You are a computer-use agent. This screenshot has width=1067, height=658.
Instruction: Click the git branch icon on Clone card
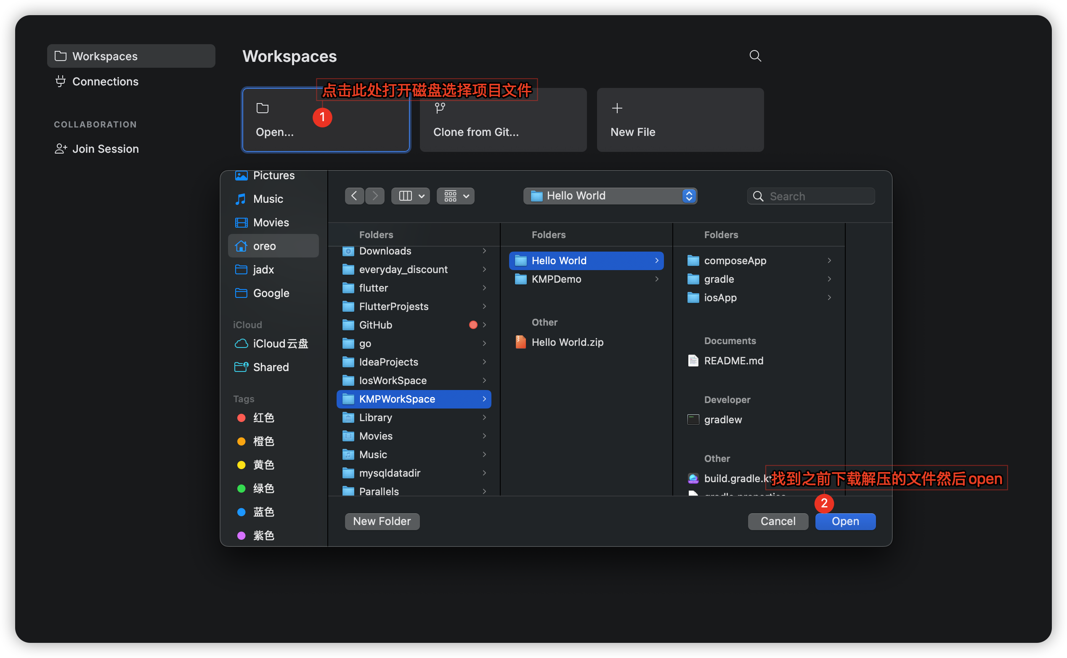pos(440,108)
